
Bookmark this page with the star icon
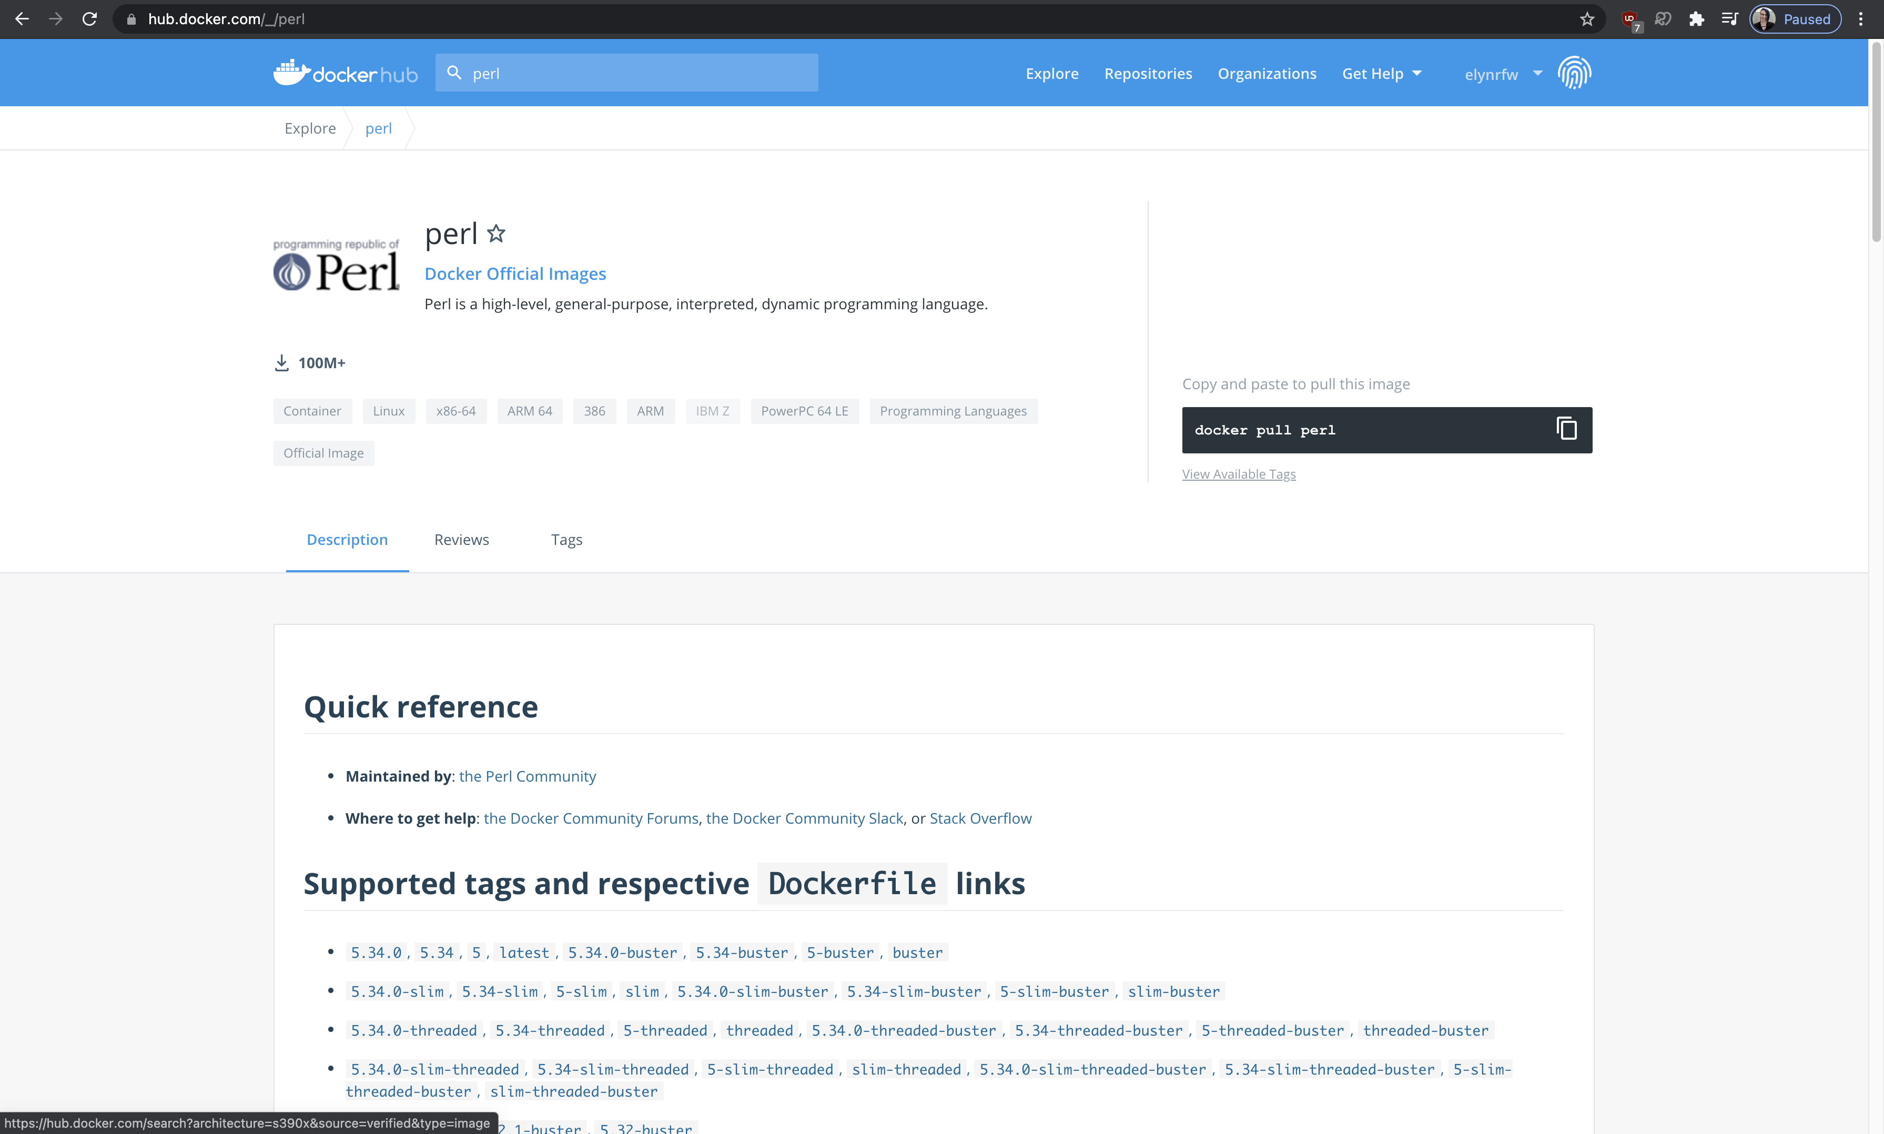click(1587, 19)
